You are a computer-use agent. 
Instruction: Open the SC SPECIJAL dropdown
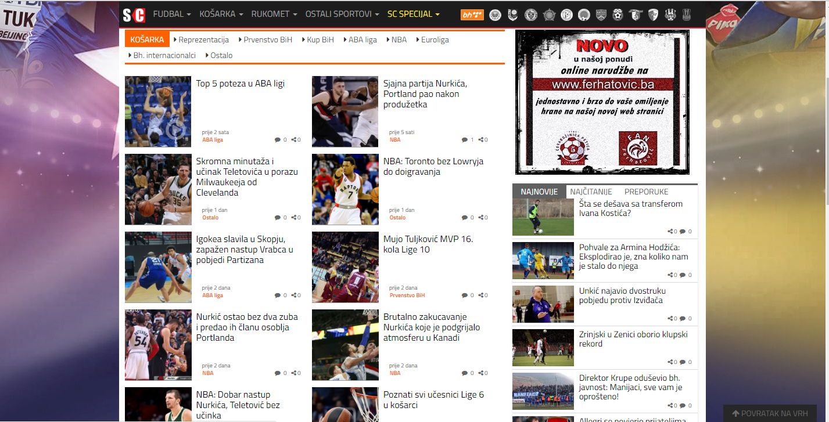[x=414, y=14]
